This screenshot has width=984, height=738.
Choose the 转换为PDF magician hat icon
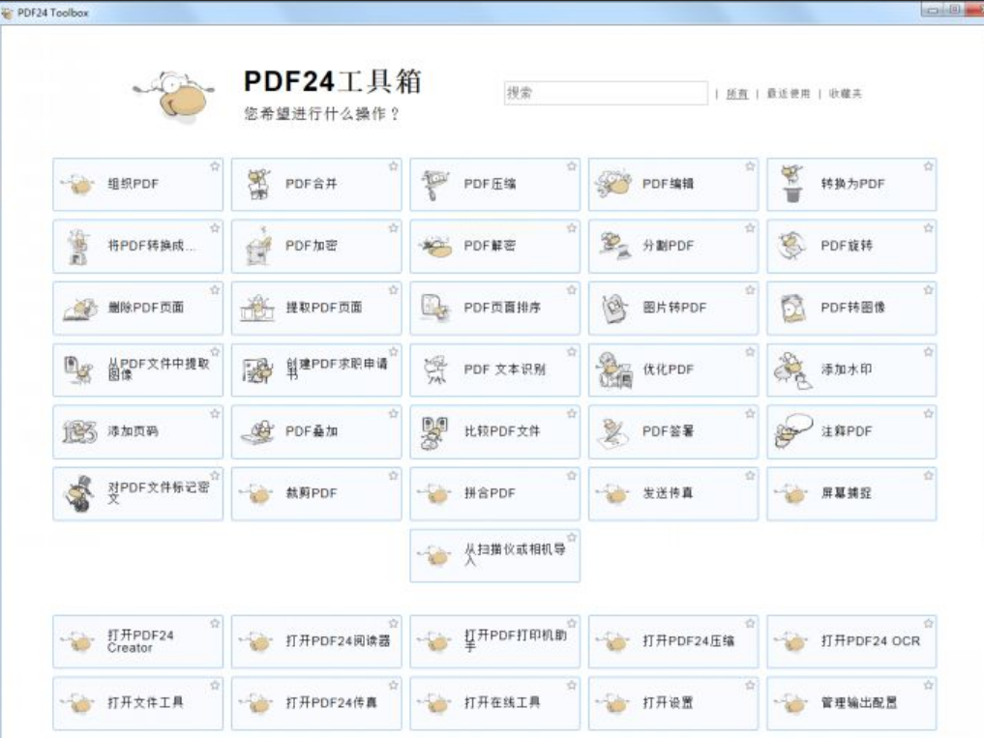click(x=792, y=184)
